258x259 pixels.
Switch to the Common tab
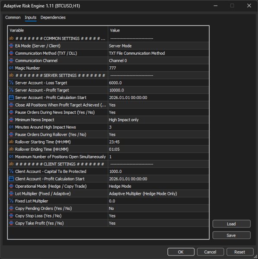[13, 17]
